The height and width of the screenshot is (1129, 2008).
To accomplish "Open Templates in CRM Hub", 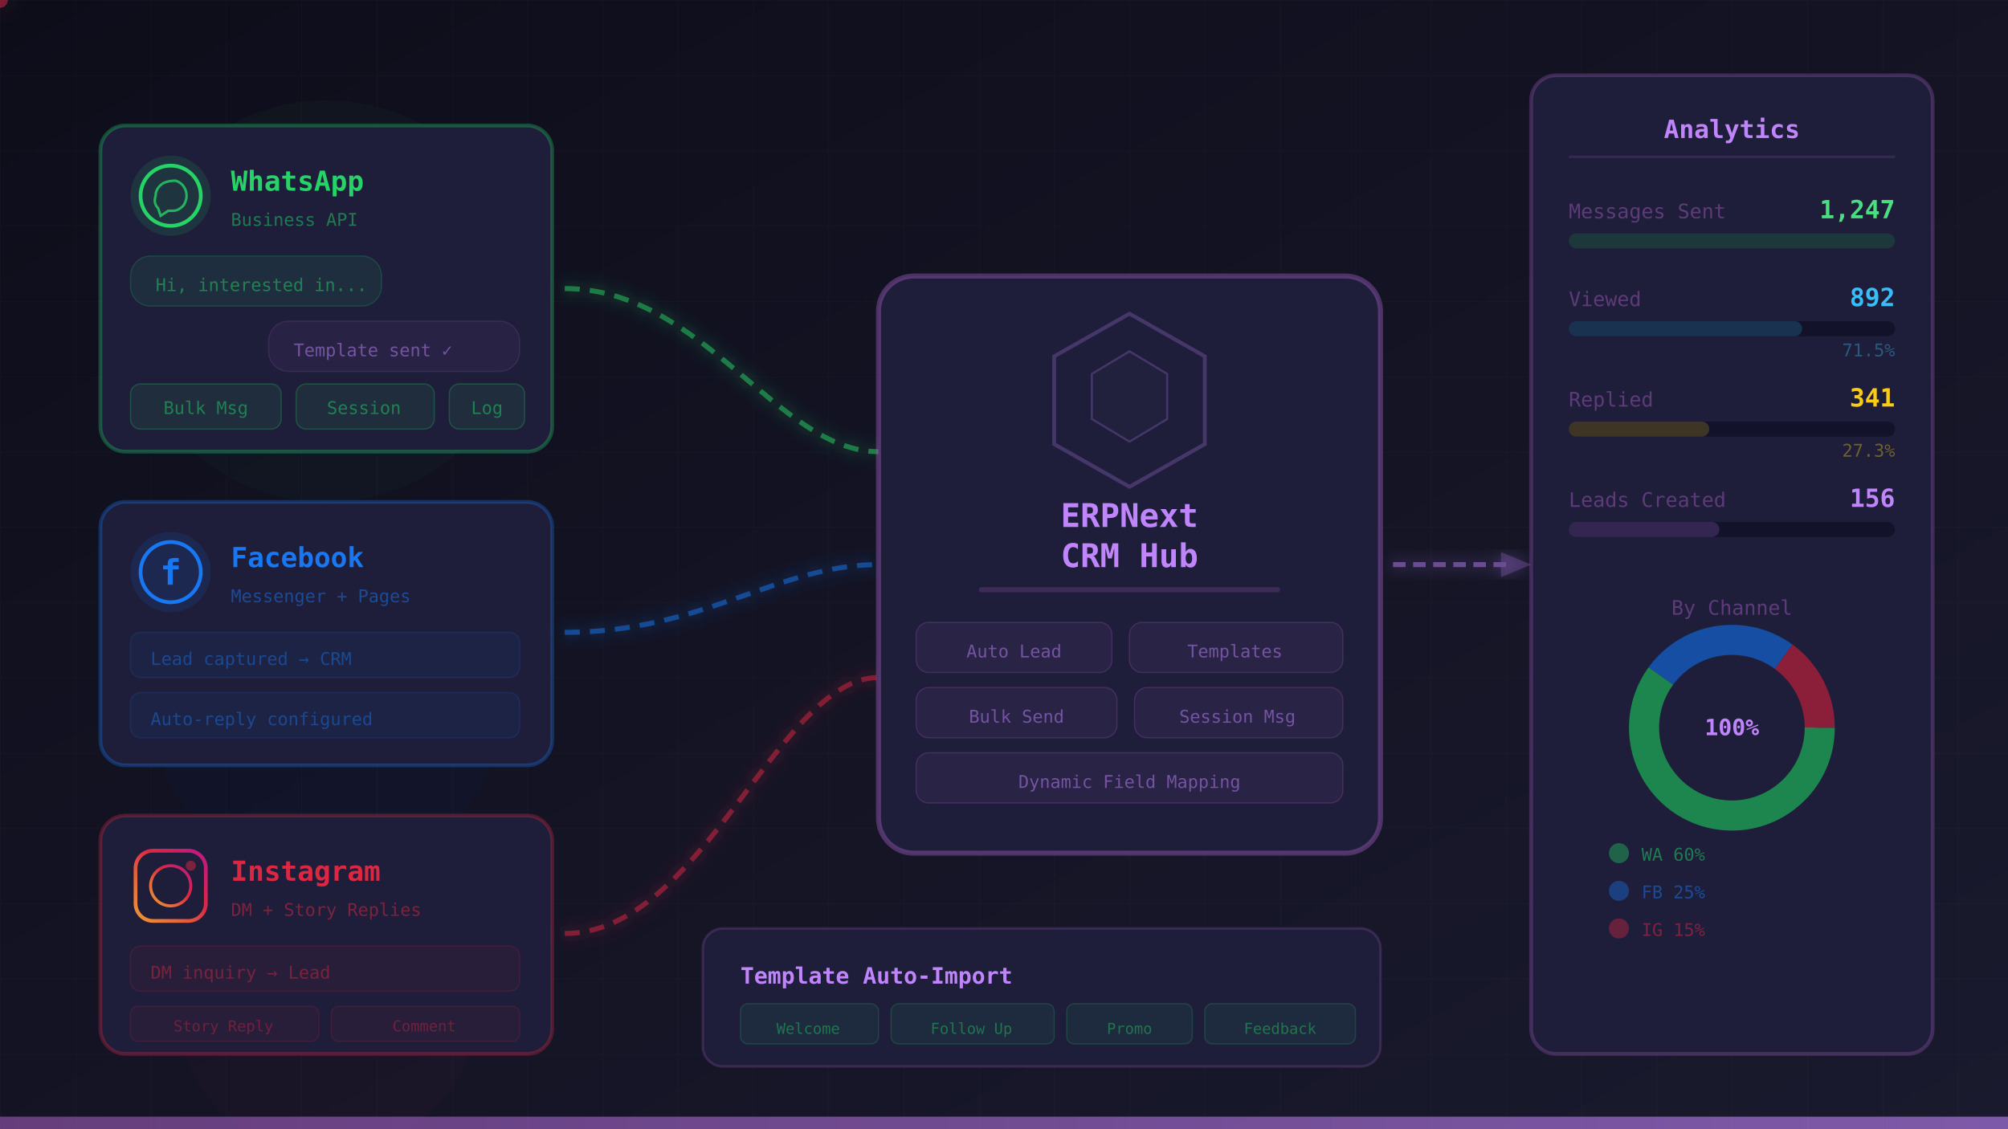I will [1235, 648].
